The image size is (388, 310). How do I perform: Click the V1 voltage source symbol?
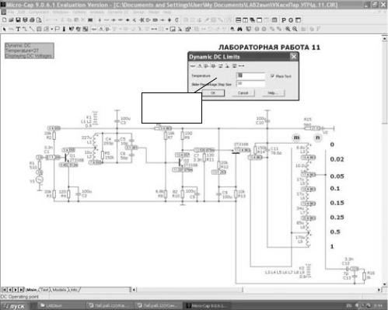point(40,179)
